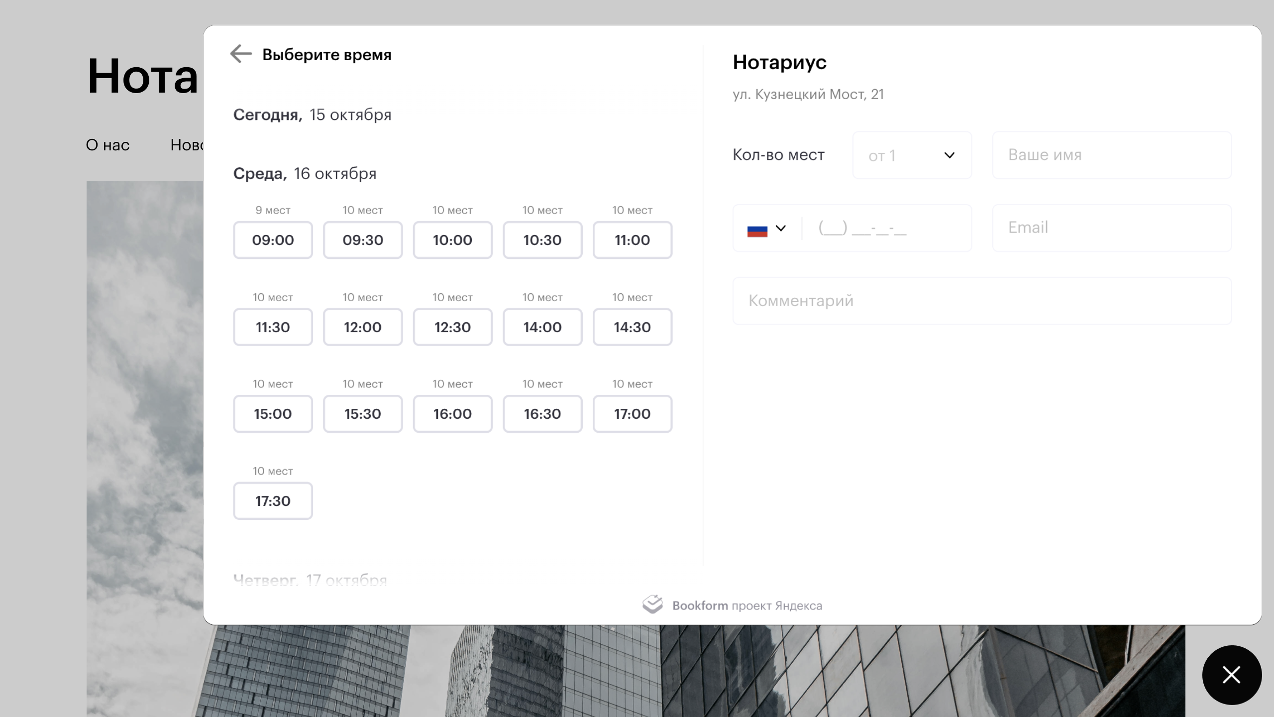Image resolution: width=1274 pixels, height=717 pixels.
Task: Select the 10:30 time slot
Action: tap(542, 240)
